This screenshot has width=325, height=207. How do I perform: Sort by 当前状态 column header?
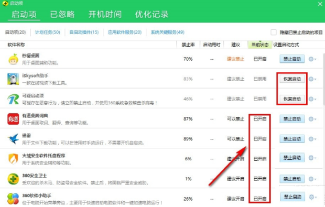coord(260,45)
